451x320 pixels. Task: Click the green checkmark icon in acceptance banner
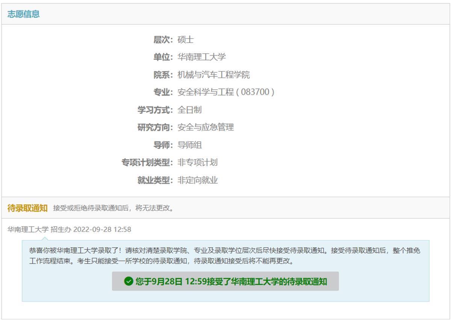click(x=129, y=281)
